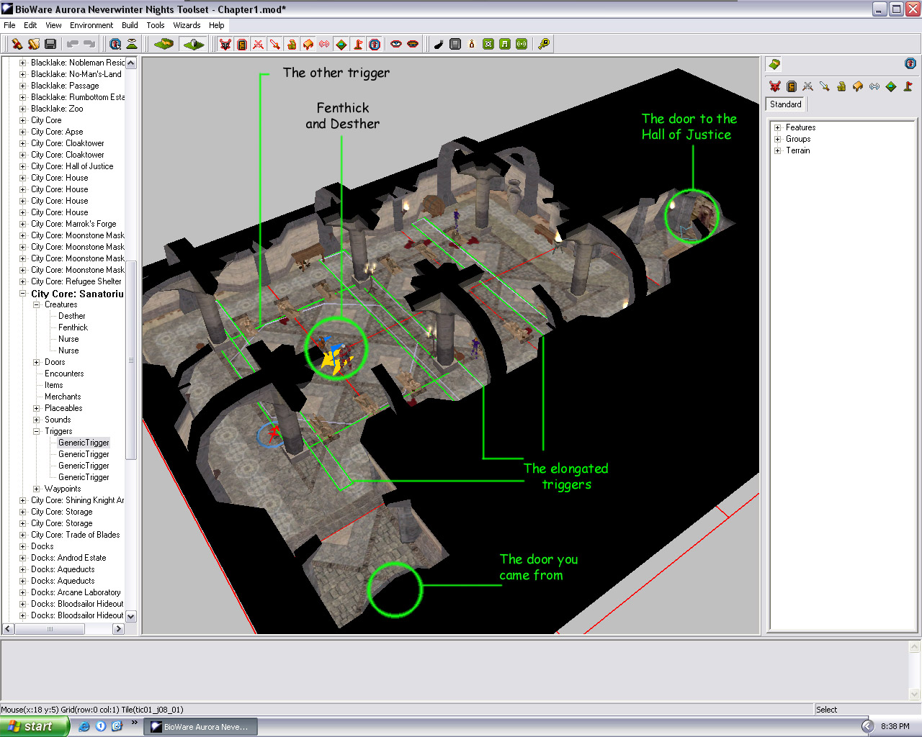Open the Wizards menu
Screen dimensions: 922x737
(187, 25)
